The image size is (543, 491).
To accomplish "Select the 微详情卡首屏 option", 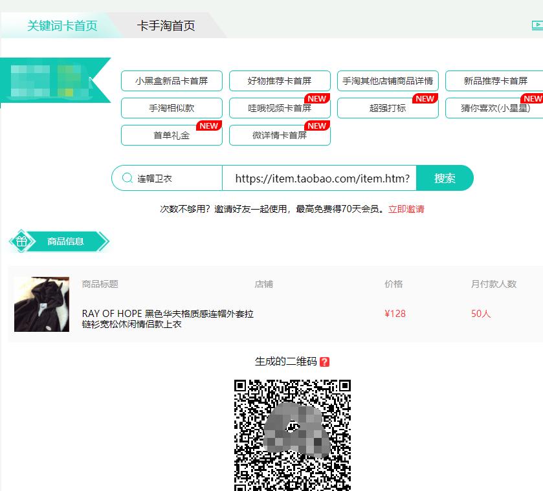I will 280,135.
